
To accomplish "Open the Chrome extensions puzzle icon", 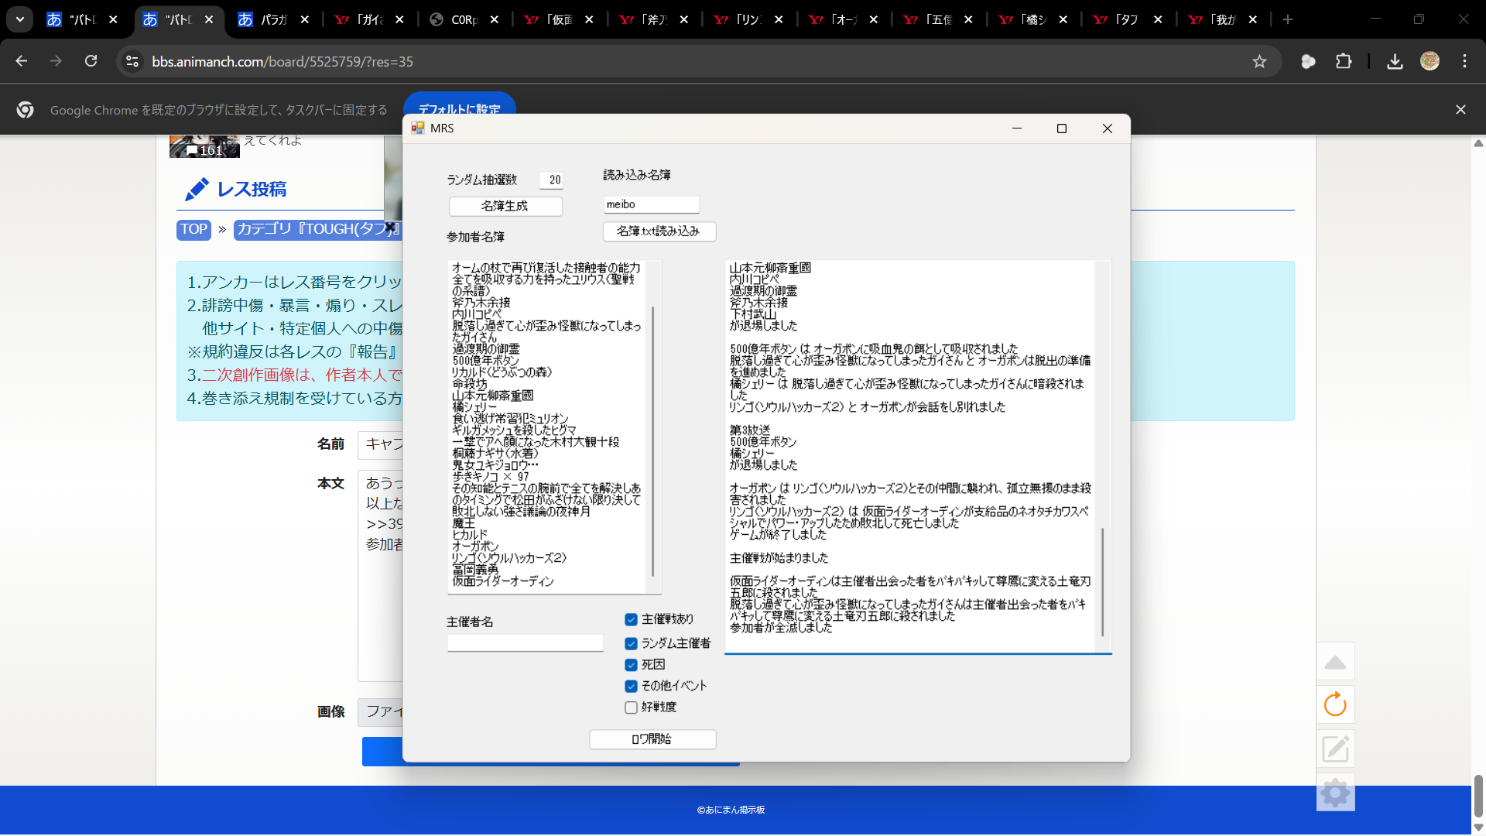I will tap(1344, 61).
